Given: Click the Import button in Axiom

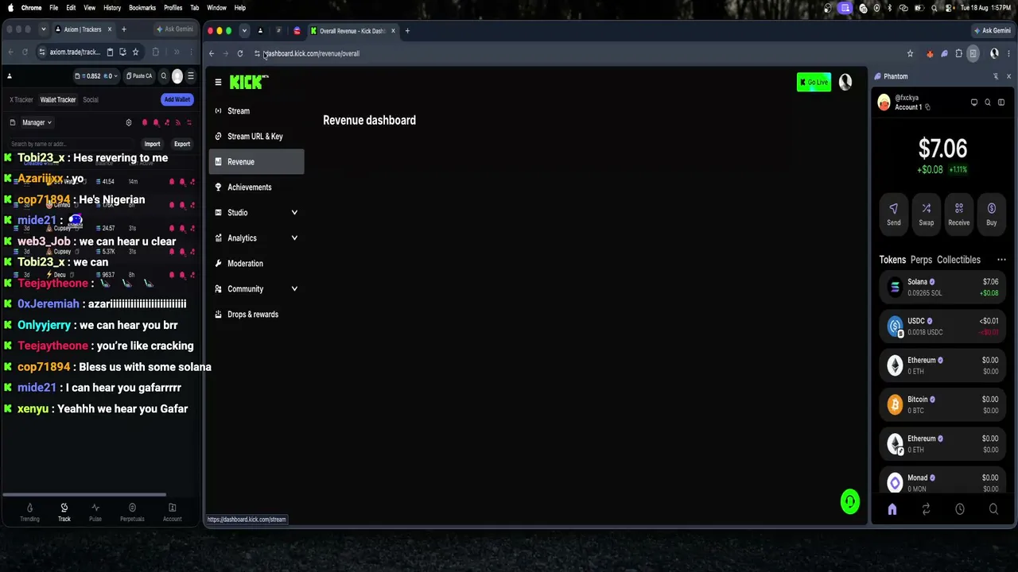Looking at the screenshot, I should coord(152,145).
